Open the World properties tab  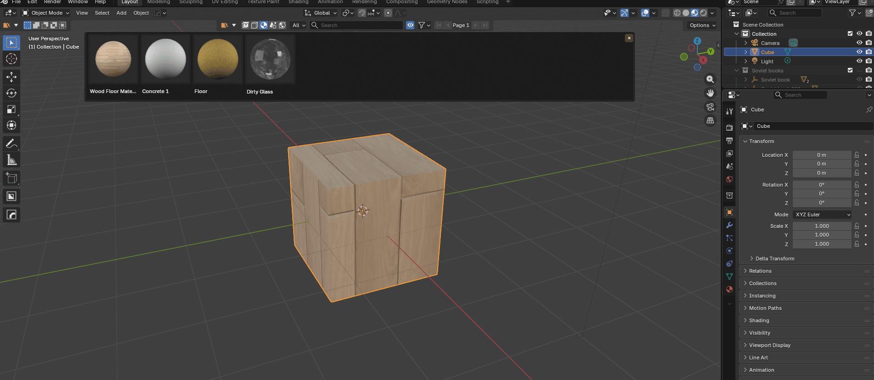(x=729, y=179)
